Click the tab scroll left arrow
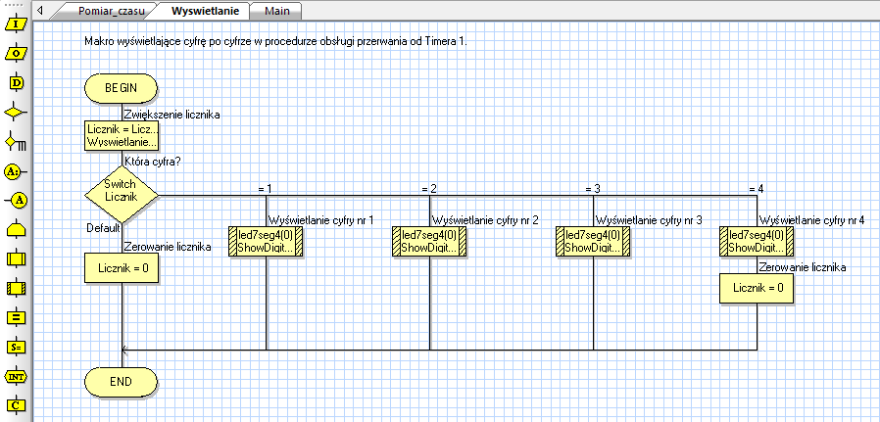 tap(40, 10)
